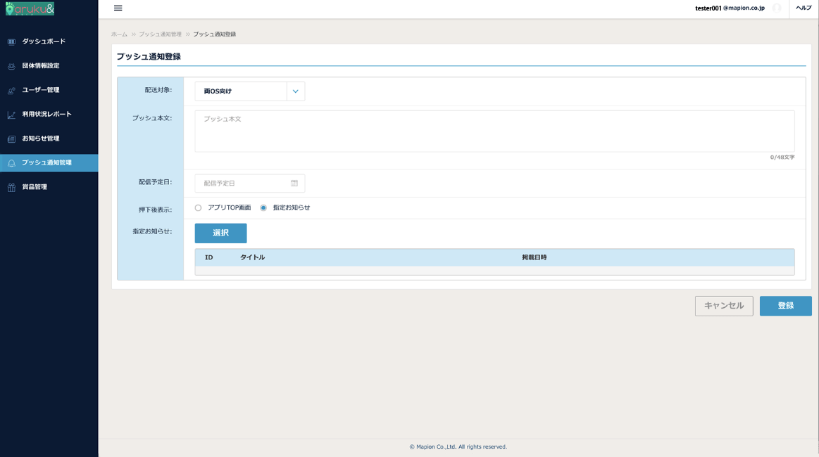819x457 pixels.
Task: Click the ダッシュボード sidebar icon
Action: click(11, 42)
